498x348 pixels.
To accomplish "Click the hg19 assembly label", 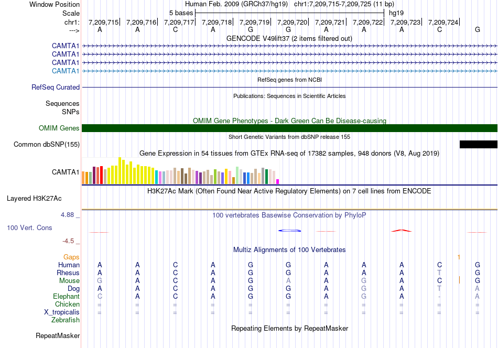I will click(x=396, y=13).
